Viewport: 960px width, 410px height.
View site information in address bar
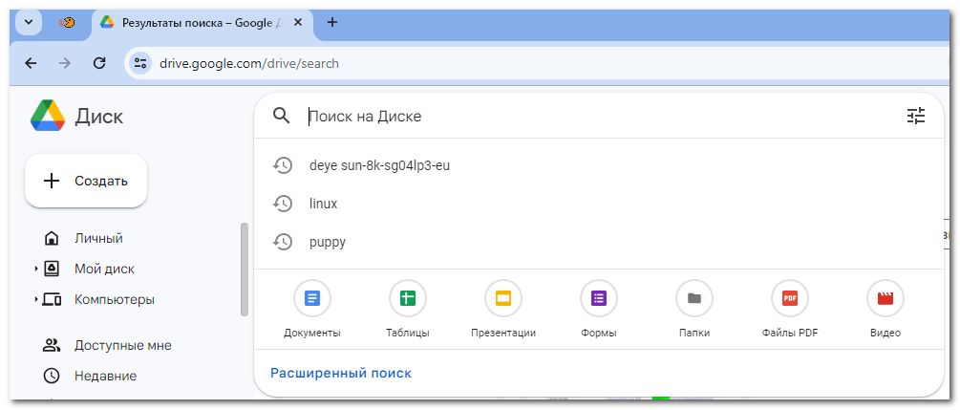(140, 63)
